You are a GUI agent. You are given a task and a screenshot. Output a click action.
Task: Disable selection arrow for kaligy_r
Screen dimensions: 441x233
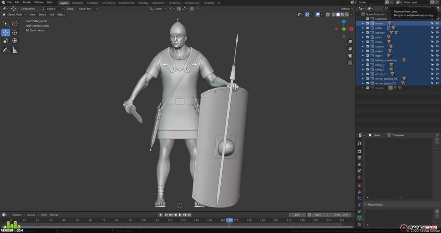[x=432, y=65]
